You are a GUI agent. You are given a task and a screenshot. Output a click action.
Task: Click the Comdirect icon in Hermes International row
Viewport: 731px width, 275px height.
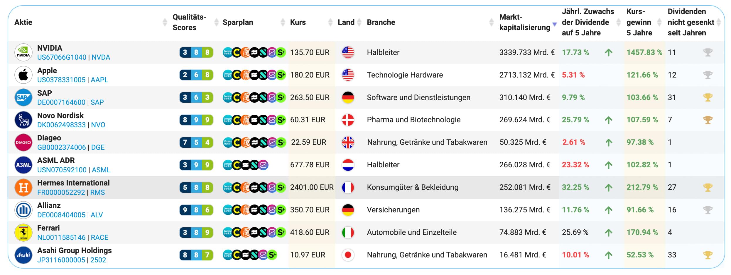[x=236, y=187]
